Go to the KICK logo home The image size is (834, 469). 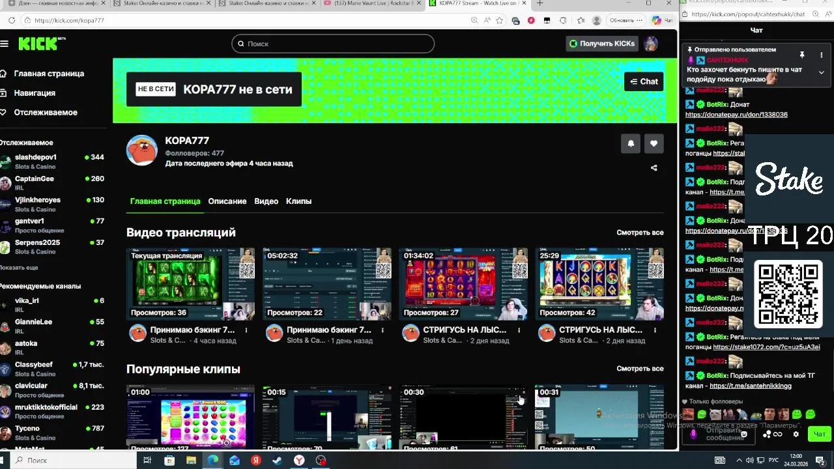(42, 44)
